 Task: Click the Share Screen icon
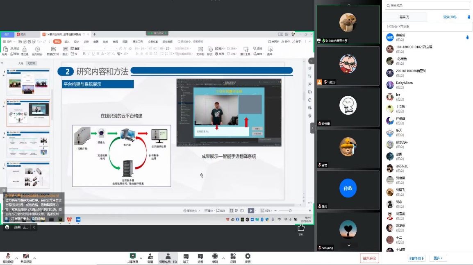click(x=132, y=258)
